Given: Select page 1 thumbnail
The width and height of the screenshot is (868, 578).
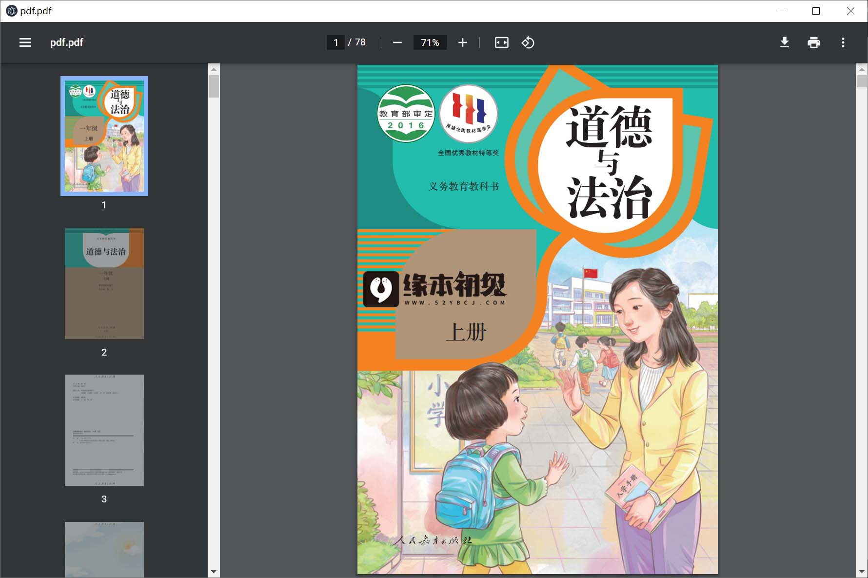Looking at the screenshot, I should click(104, 136).
